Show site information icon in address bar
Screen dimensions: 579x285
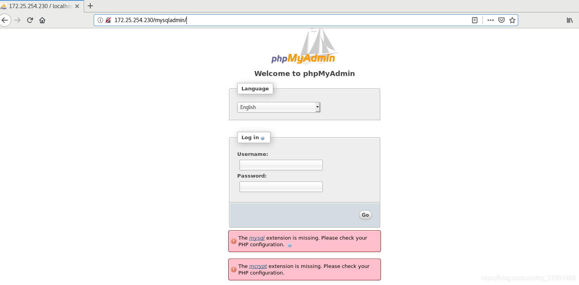click(100, 20)
